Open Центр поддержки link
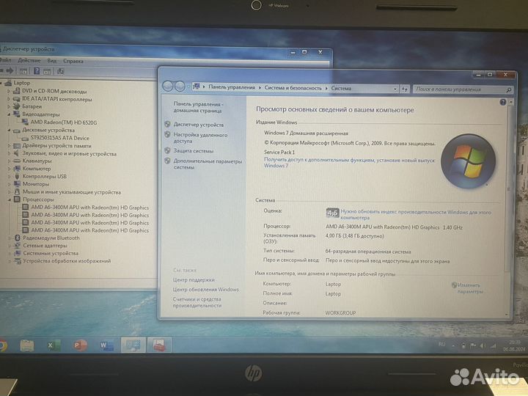 tap(194, 280)
